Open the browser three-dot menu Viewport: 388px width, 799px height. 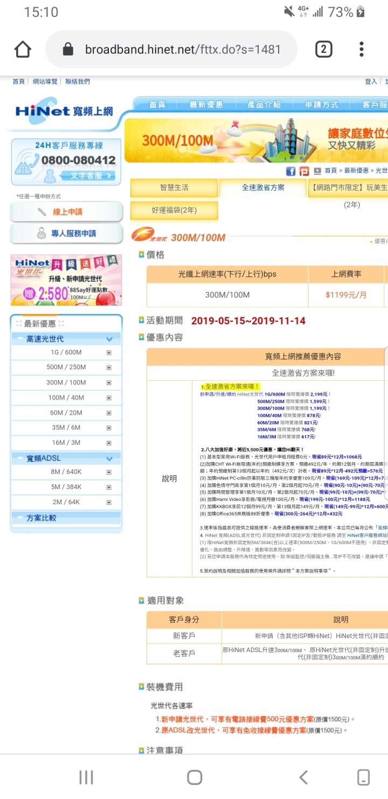tap(362, 50)
